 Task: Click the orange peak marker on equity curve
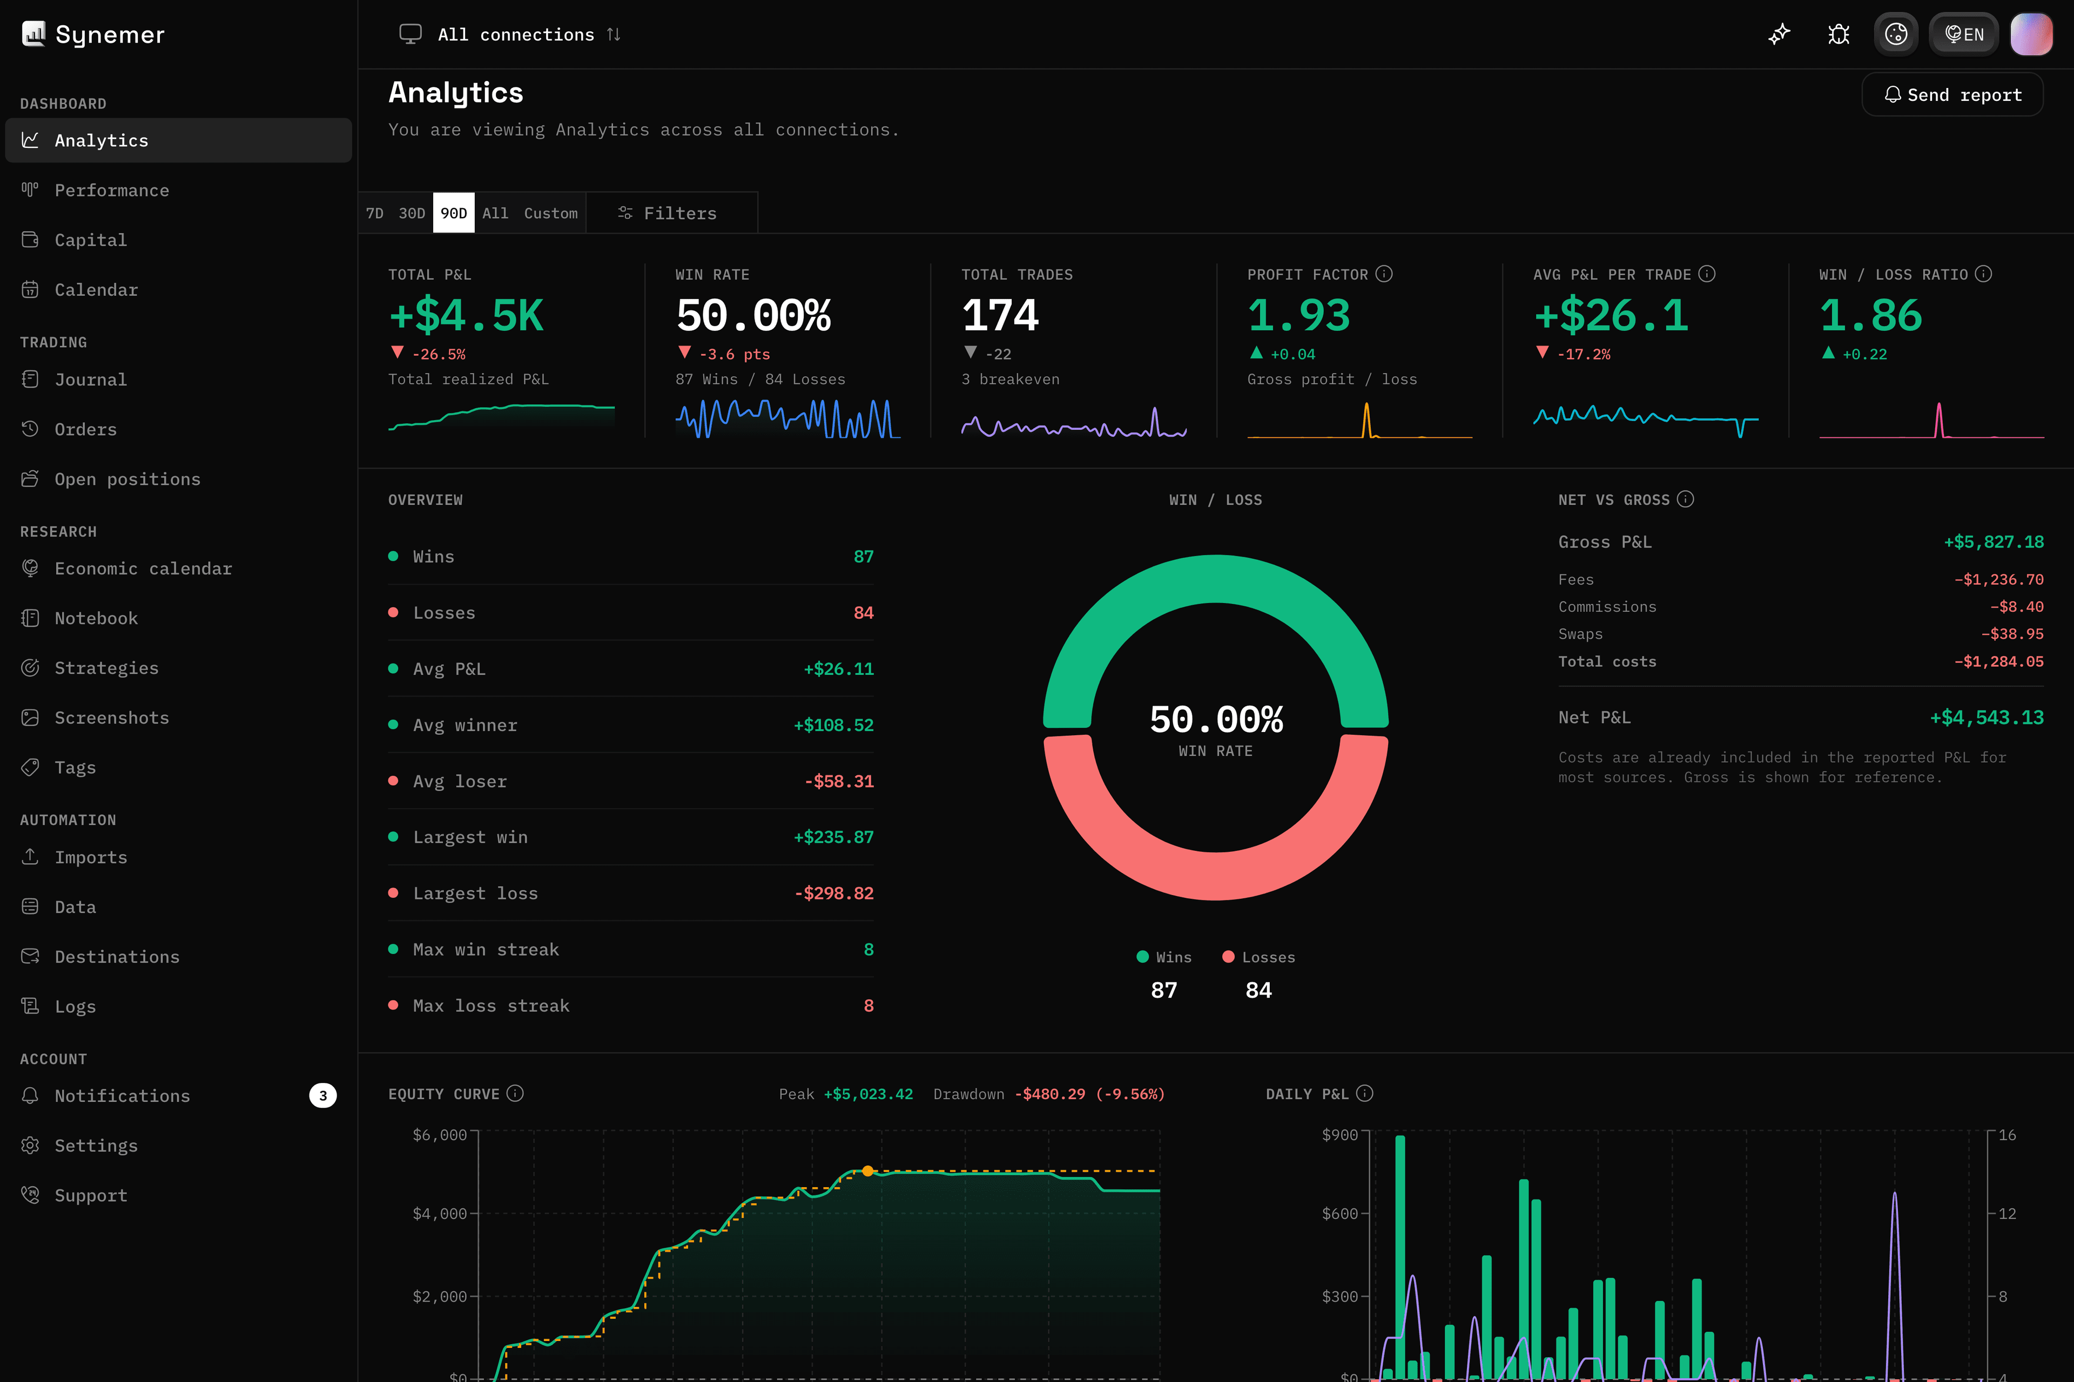click(868, 1171)
